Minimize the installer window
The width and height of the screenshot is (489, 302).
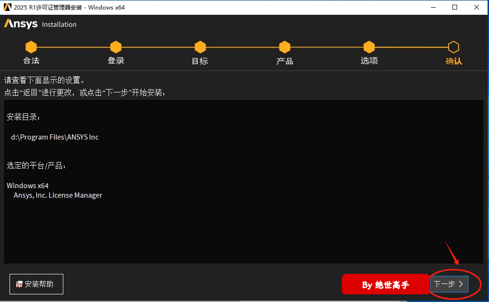(433, 7)
